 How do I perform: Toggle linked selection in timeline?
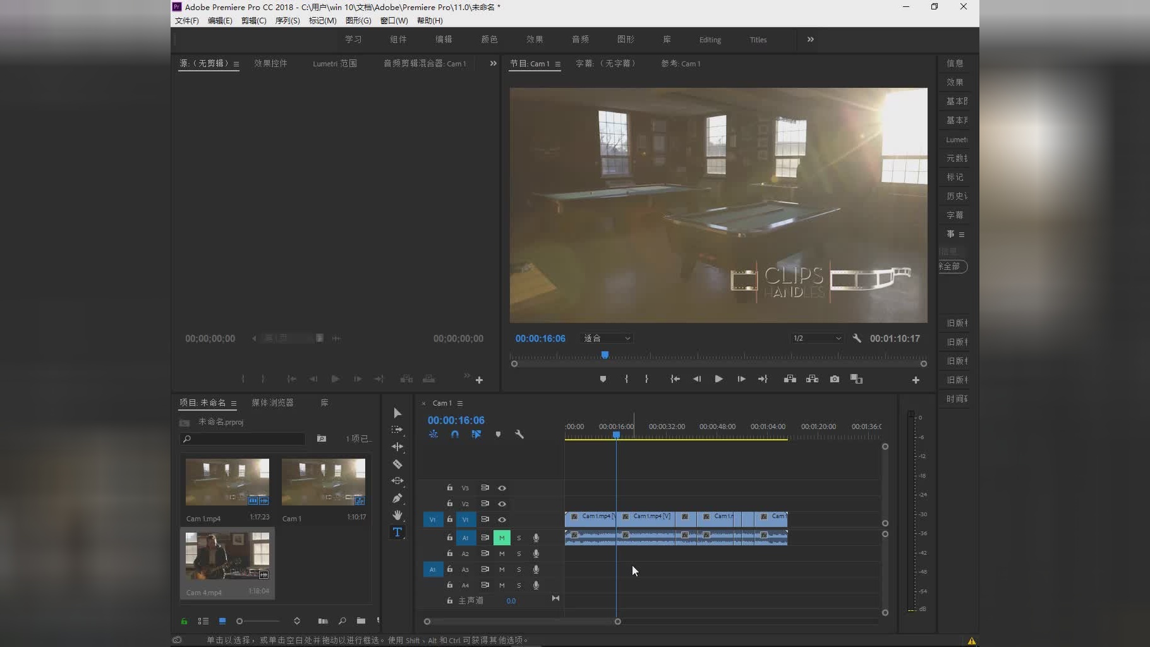(476, 435)
